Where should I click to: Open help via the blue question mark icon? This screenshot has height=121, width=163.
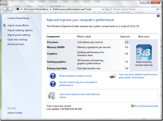click(x=158, y=16)
